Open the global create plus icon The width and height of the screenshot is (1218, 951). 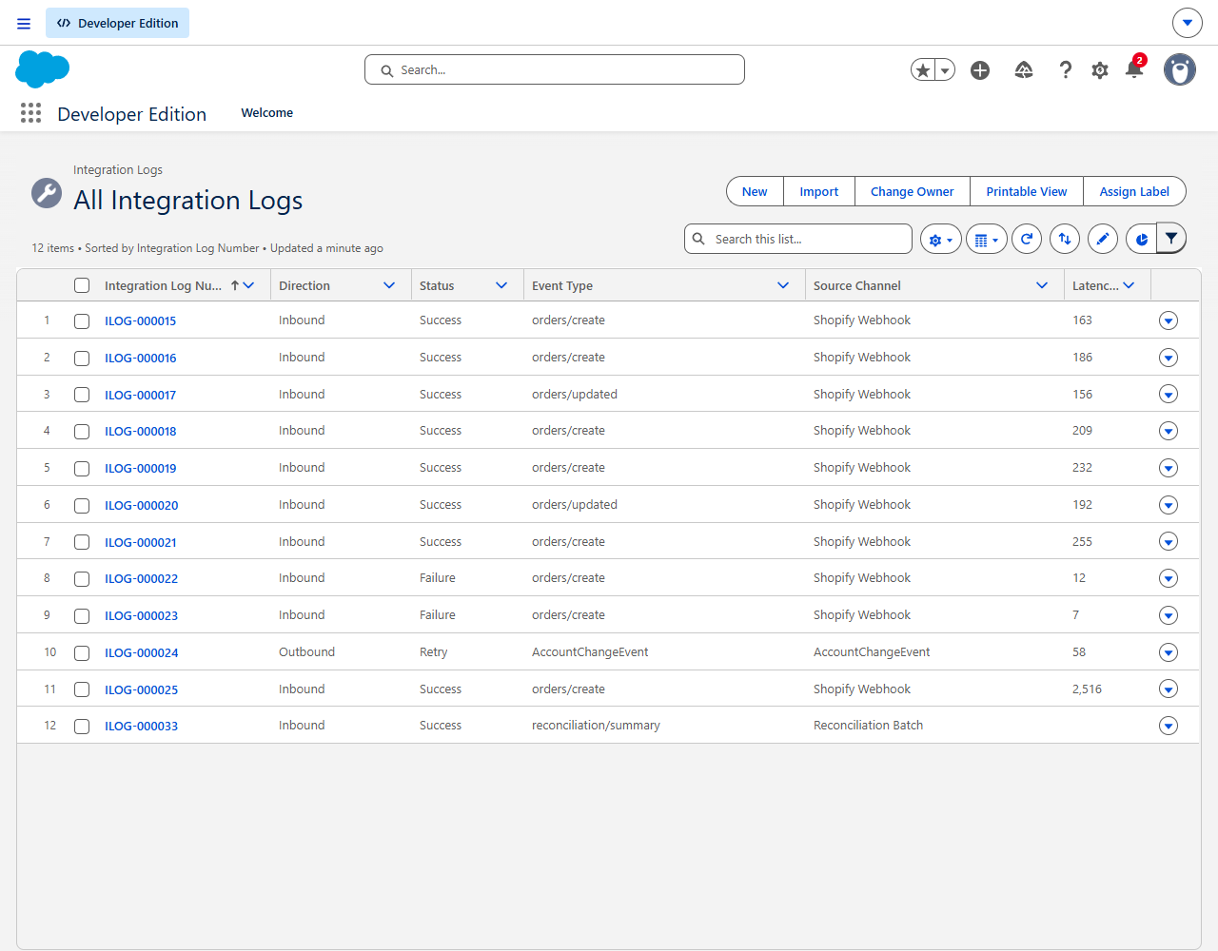[980, 70]
